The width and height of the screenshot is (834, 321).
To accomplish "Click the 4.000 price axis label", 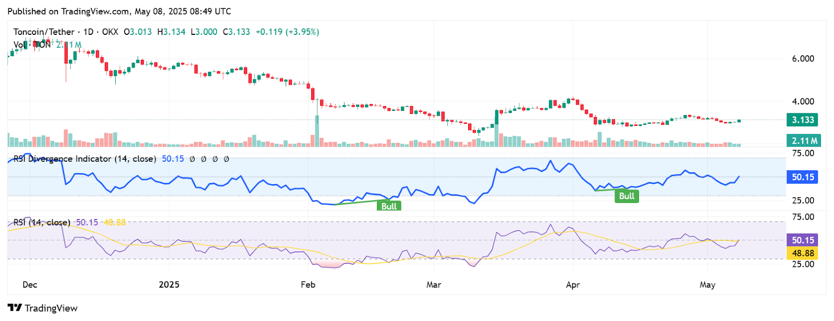I will click(803, 101).
